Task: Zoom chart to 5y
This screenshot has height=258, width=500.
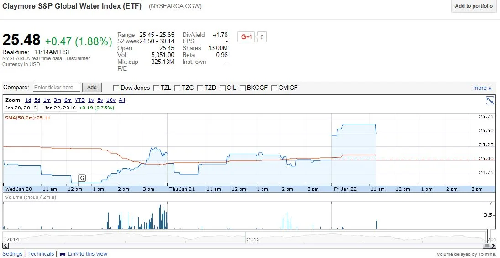Action: point(100,100)
